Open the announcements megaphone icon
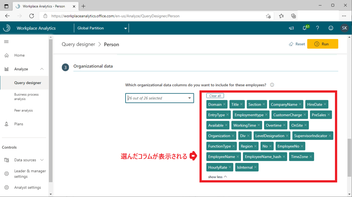The width and height of the screenshot is (352, 197). tap(291, 28)
